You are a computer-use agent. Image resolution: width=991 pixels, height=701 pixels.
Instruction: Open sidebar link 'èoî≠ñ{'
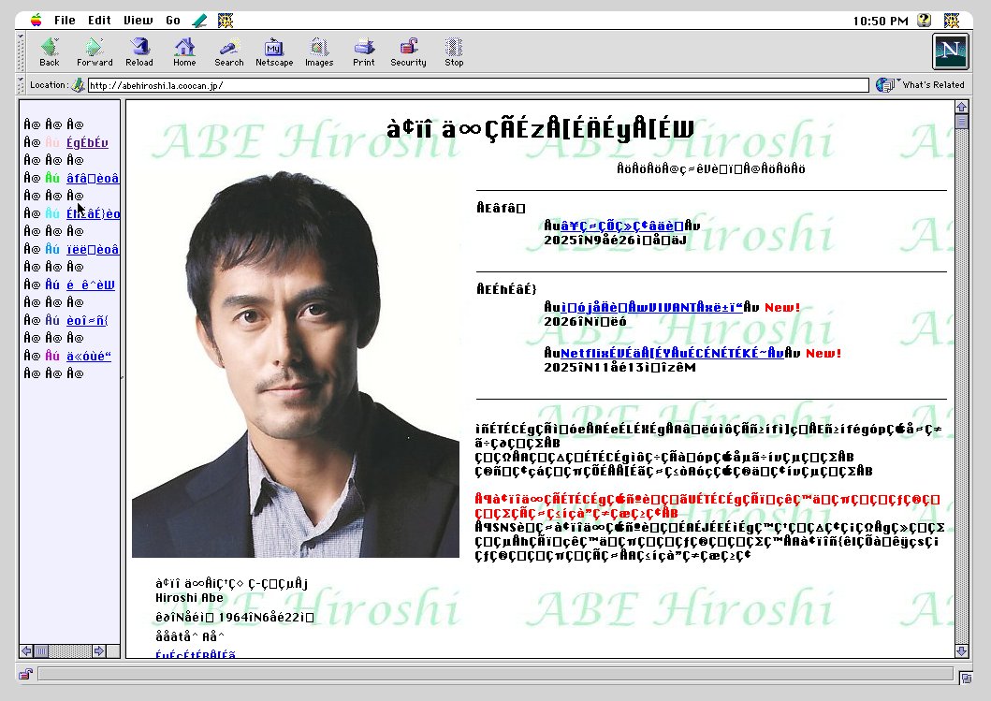tap(87, 320)
